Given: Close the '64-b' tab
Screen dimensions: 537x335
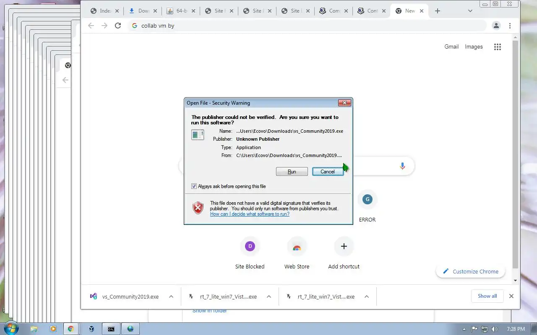Looking at the screenshot, I should click(x=193, y=11).
